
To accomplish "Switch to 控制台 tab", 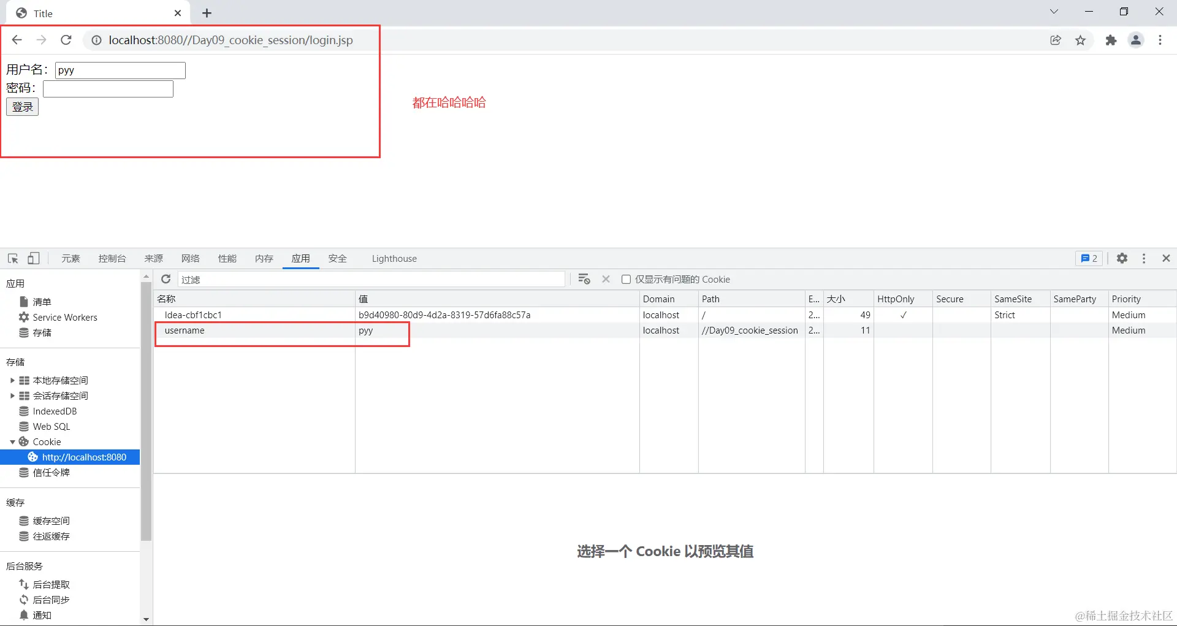I will [x=112, y=258].
